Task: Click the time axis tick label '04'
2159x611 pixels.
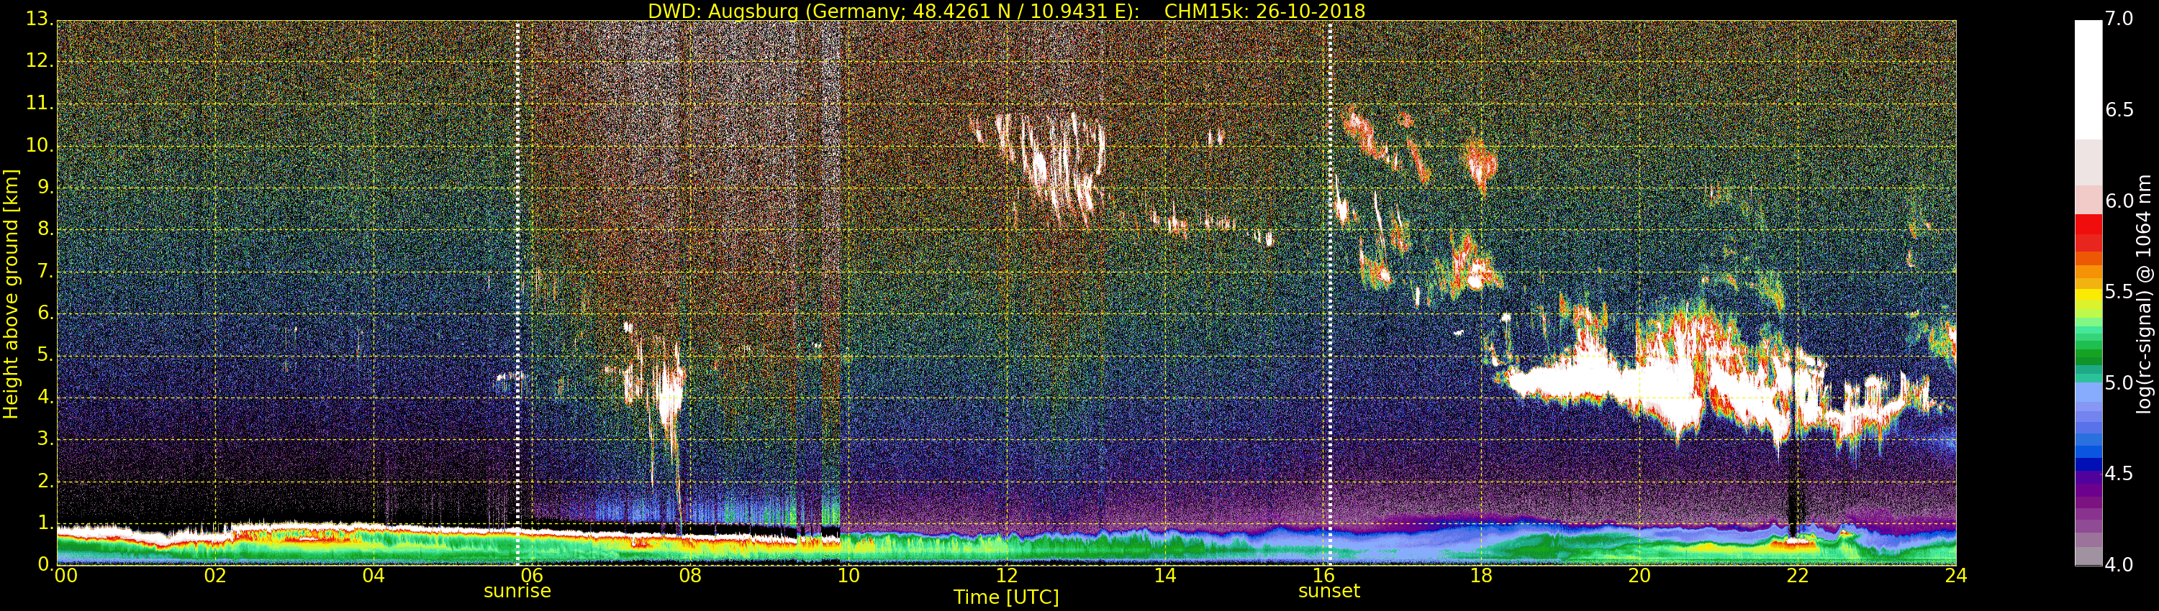Action: 374,575
